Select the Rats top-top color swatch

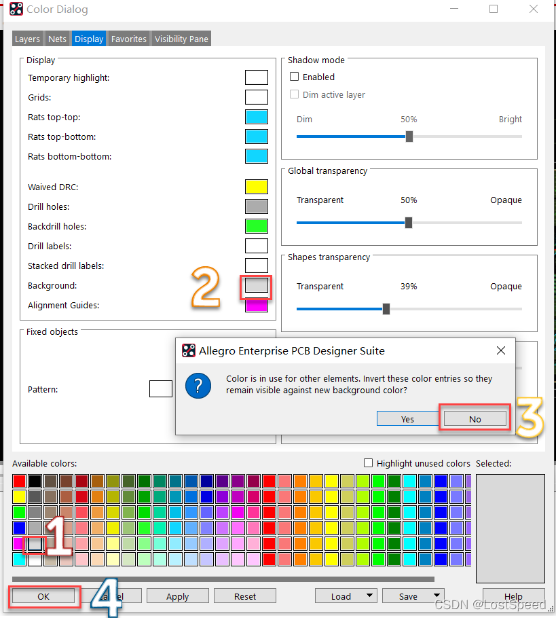coord(256,117)
